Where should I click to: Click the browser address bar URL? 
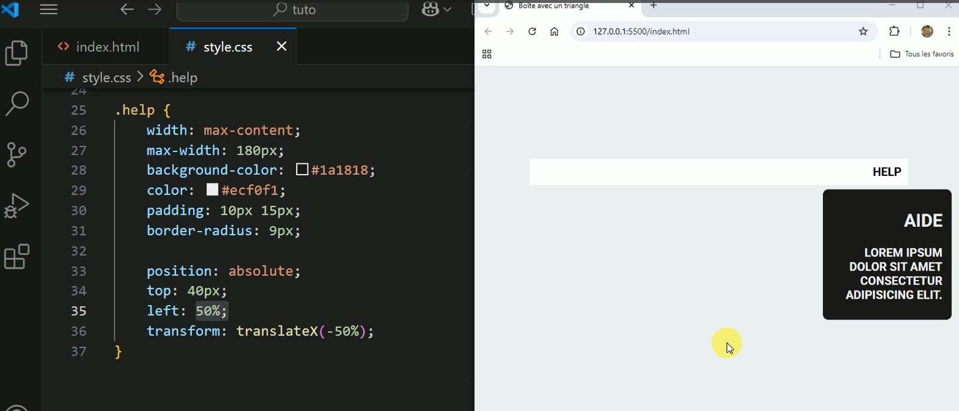[641, 32]
